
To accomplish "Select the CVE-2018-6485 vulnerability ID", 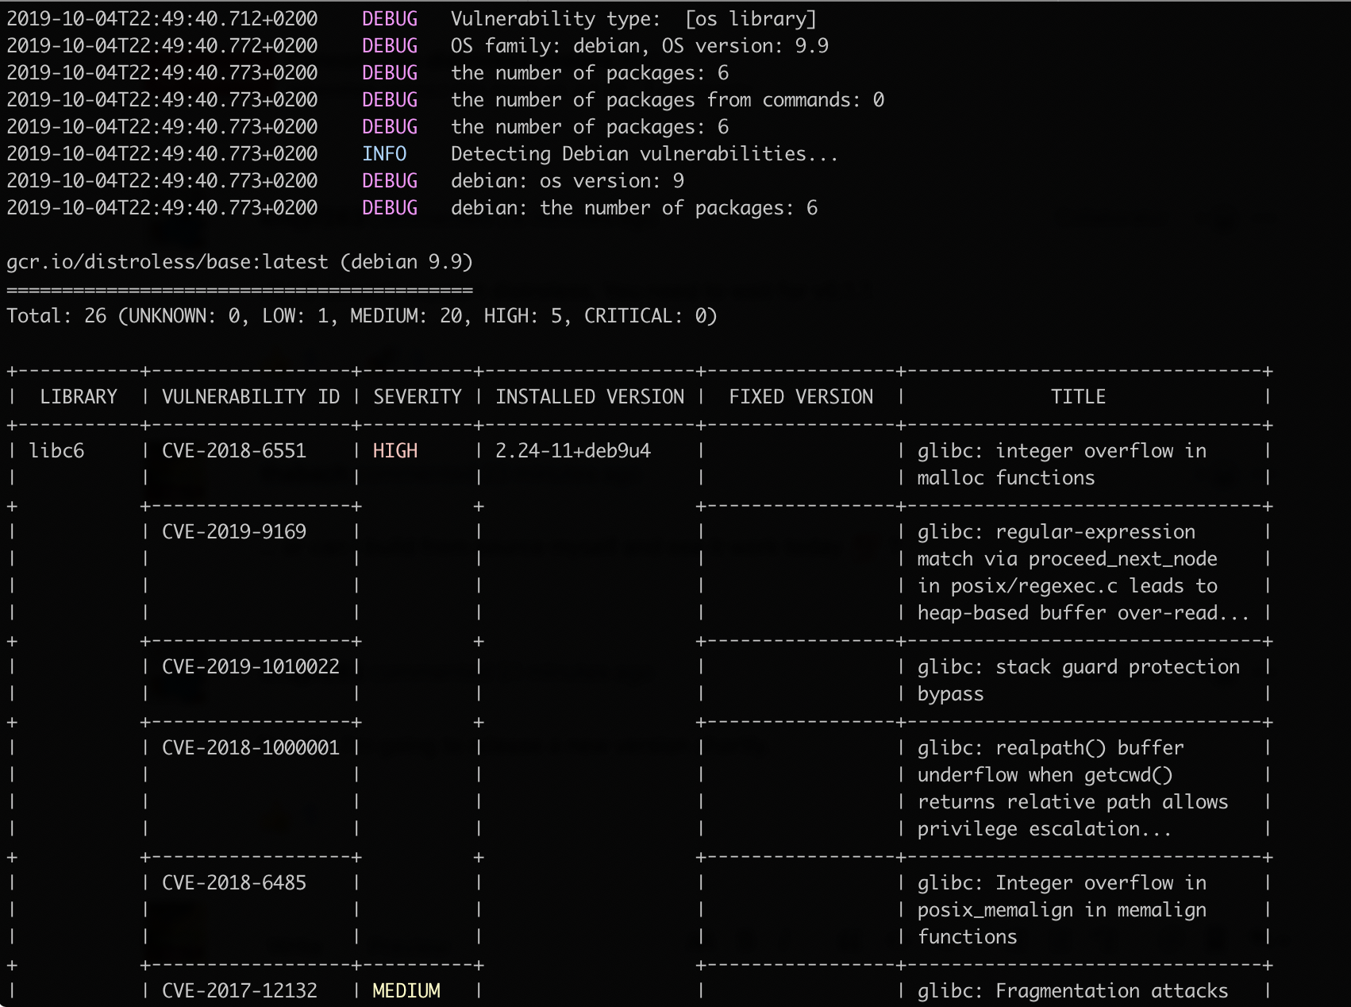I will tap(234, 883).
